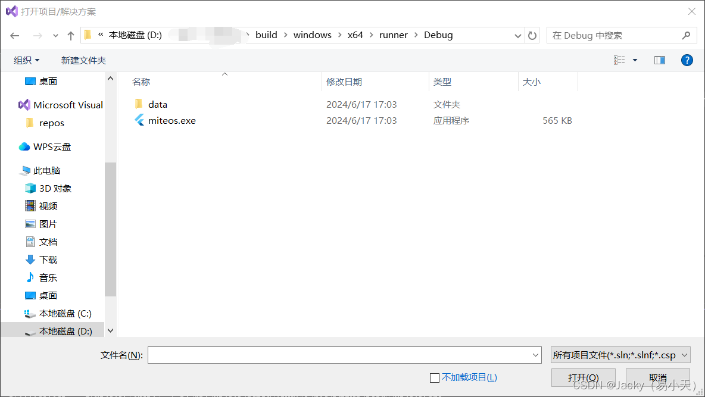705x397 pixels.
Task: Toggle the change-your-view control
Action: click(x=623, y=60)
